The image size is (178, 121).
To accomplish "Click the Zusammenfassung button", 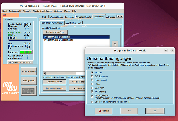I will point(54,88).
